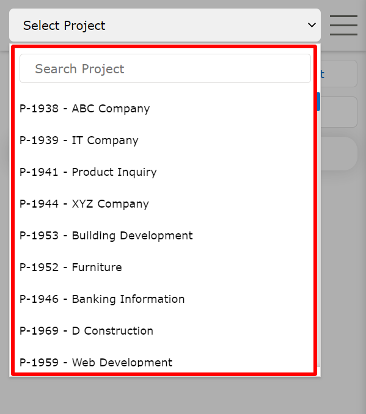Screen dimensions: 366x414
Task: Click the dimmed outlined box right of the list
Action: (x=339, y=112)
